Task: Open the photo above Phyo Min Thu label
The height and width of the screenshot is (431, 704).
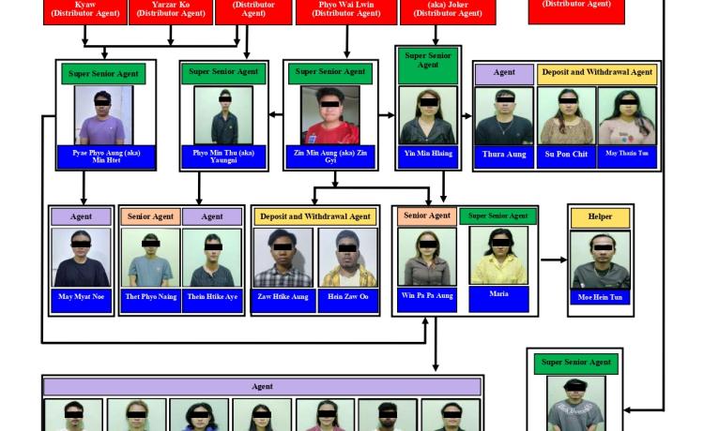Action: [x=220, y=115]
